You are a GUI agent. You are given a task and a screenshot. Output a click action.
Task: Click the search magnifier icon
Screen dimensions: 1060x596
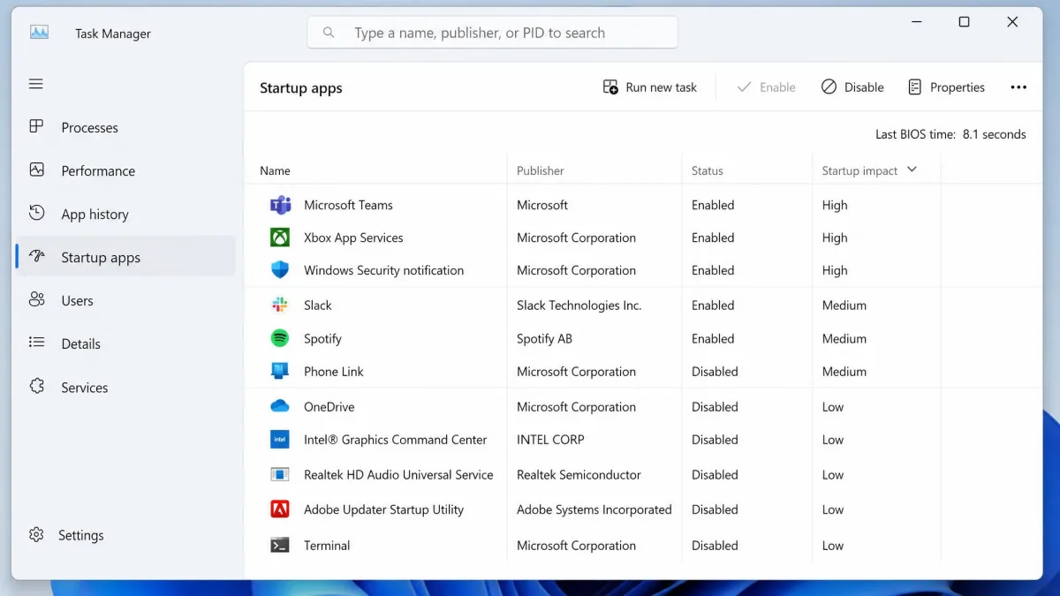click(x=329, y=33)
